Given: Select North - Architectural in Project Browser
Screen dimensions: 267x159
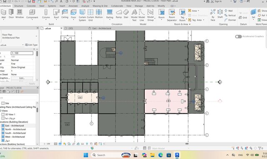Looking at the screenshot, I should tap(15, 129).
